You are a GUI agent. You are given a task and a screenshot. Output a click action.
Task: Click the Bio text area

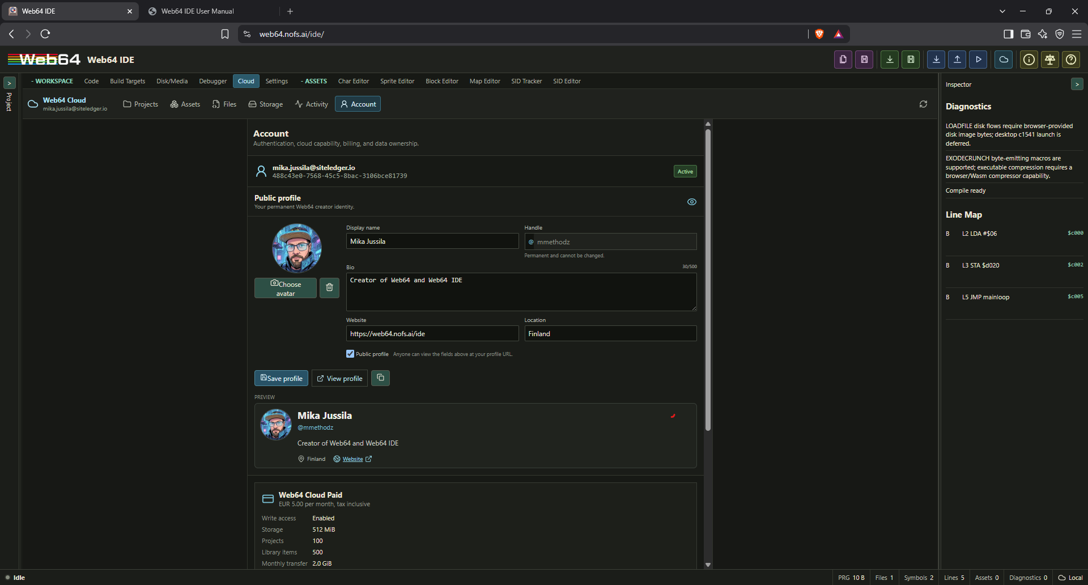pos(521,292)
